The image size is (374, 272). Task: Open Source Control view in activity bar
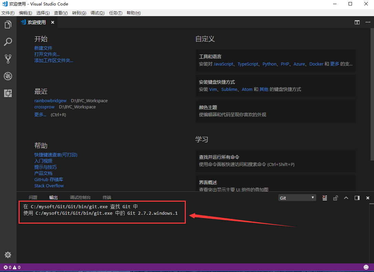click(x=8, y=59)
